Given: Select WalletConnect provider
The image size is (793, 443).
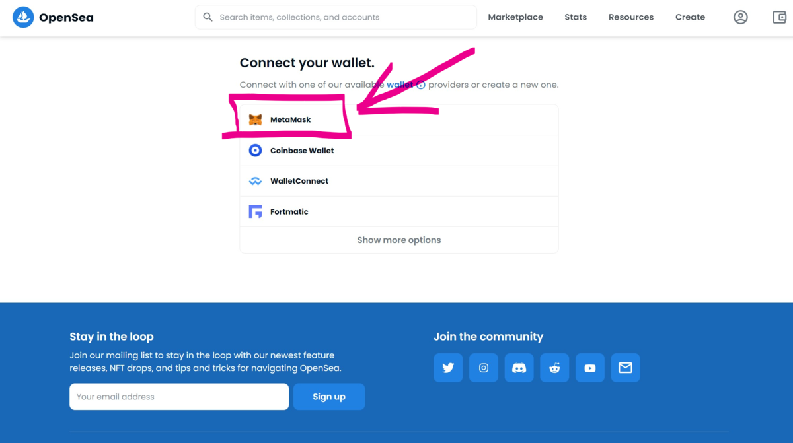Looking at the screenshot, I should (399, 181).
